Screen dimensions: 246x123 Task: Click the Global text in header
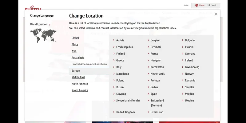[186, 5]
